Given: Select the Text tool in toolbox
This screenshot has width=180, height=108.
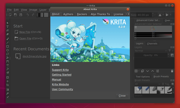Looking at the screenshot, I should (7, 27).
